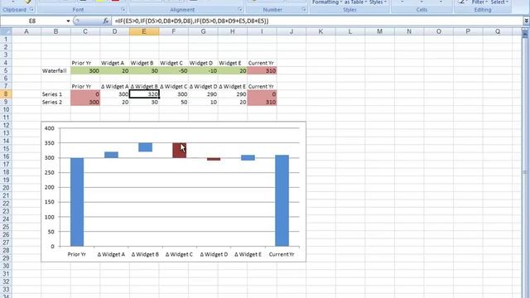The width and height of the screenshot is (530, 298).
Task: Click the Δ Widget C label on the chart axis
Action: point(179,254)
